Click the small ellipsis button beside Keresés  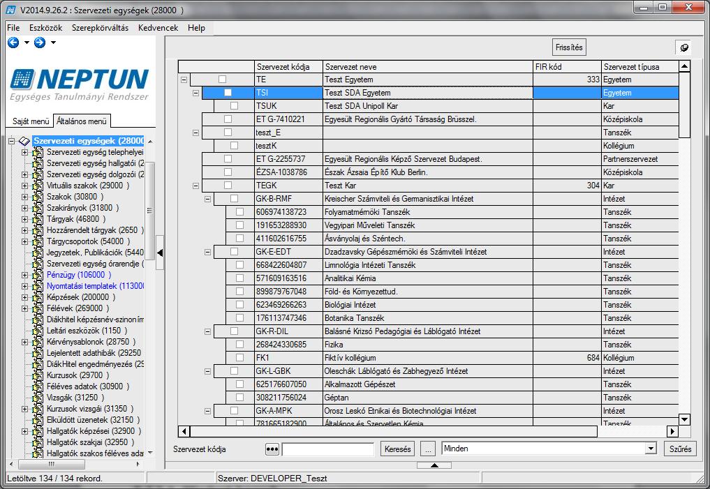[427, 449]
